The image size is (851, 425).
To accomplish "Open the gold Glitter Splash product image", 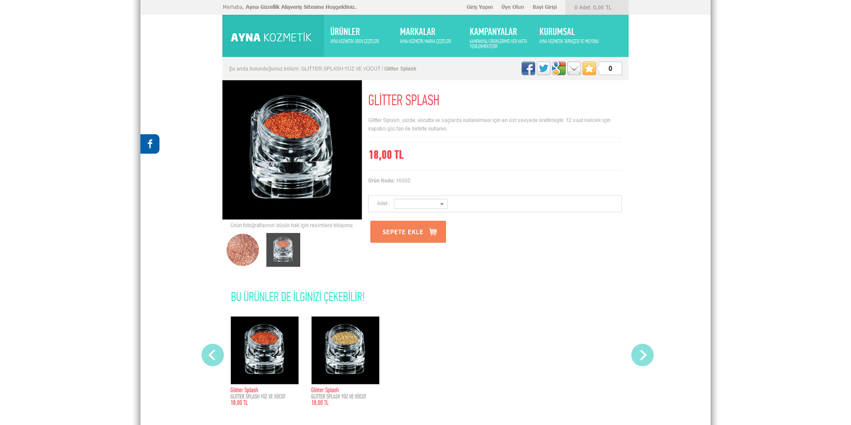I will 345,350.
